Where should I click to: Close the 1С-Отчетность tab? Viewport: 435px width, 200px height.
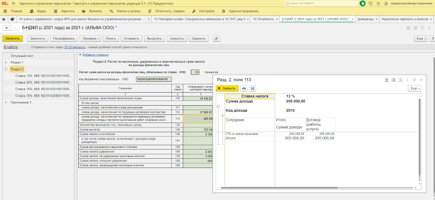click(x=277, y=20)
